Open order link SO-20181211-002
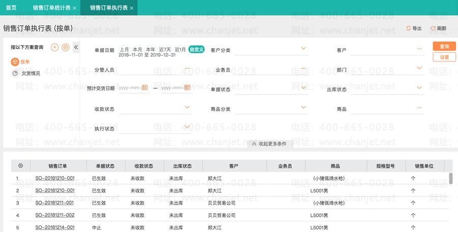This screenshot has width=458, height=232. pos(55,215)
